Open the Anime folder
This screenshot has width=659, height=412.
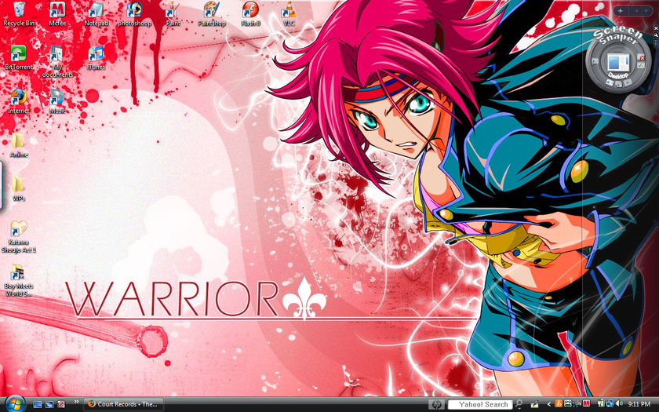pos(19,145)
